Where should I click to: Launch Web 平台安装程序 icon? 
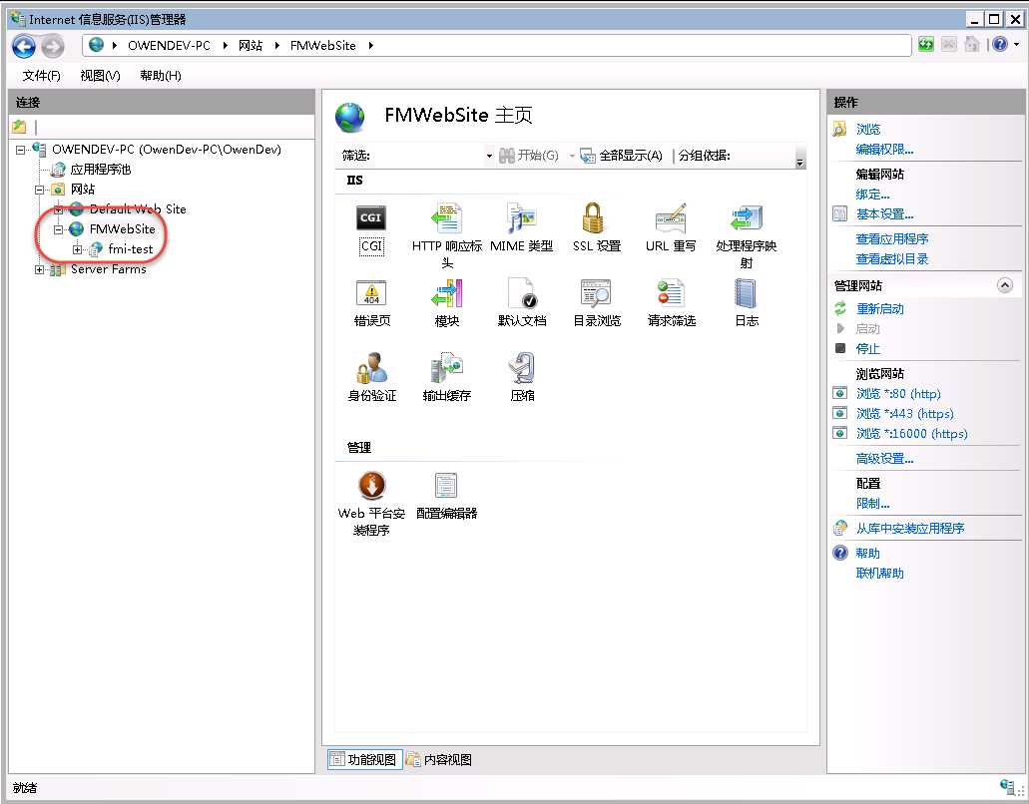click(x=371, y=486)
